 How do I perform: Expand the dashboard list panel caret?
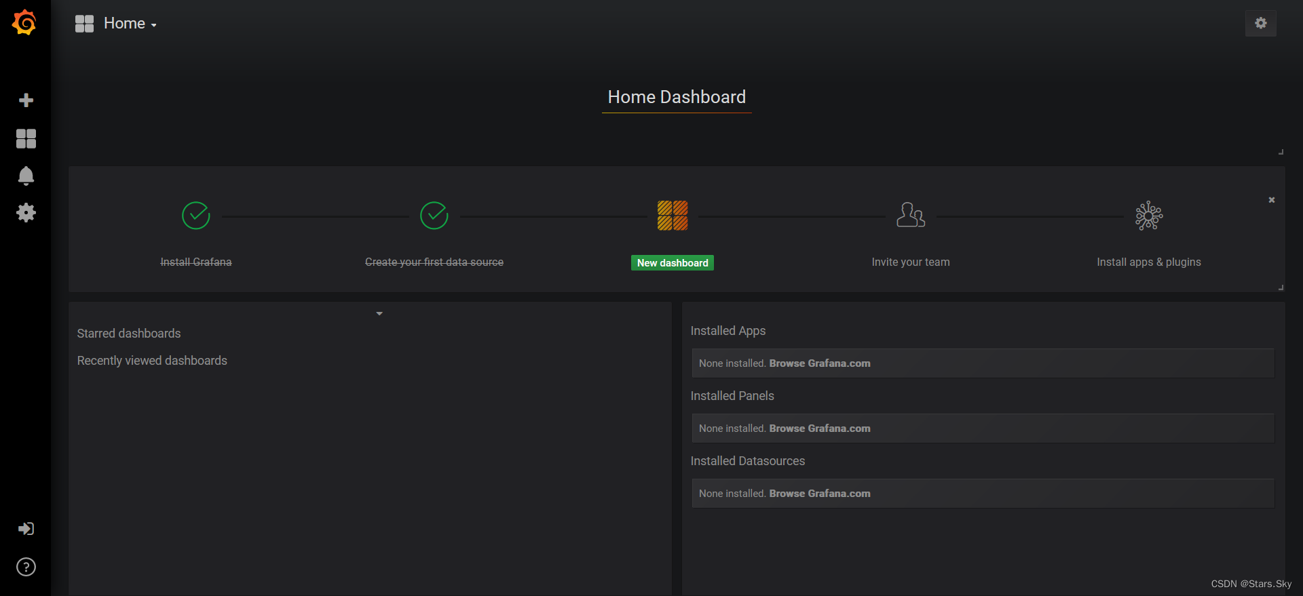(379, 314)
